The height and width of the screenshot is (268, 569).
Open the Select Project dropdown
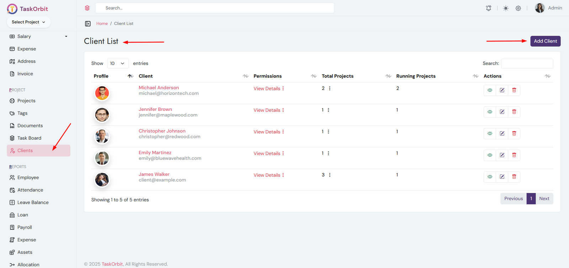[x=28, y=22]
